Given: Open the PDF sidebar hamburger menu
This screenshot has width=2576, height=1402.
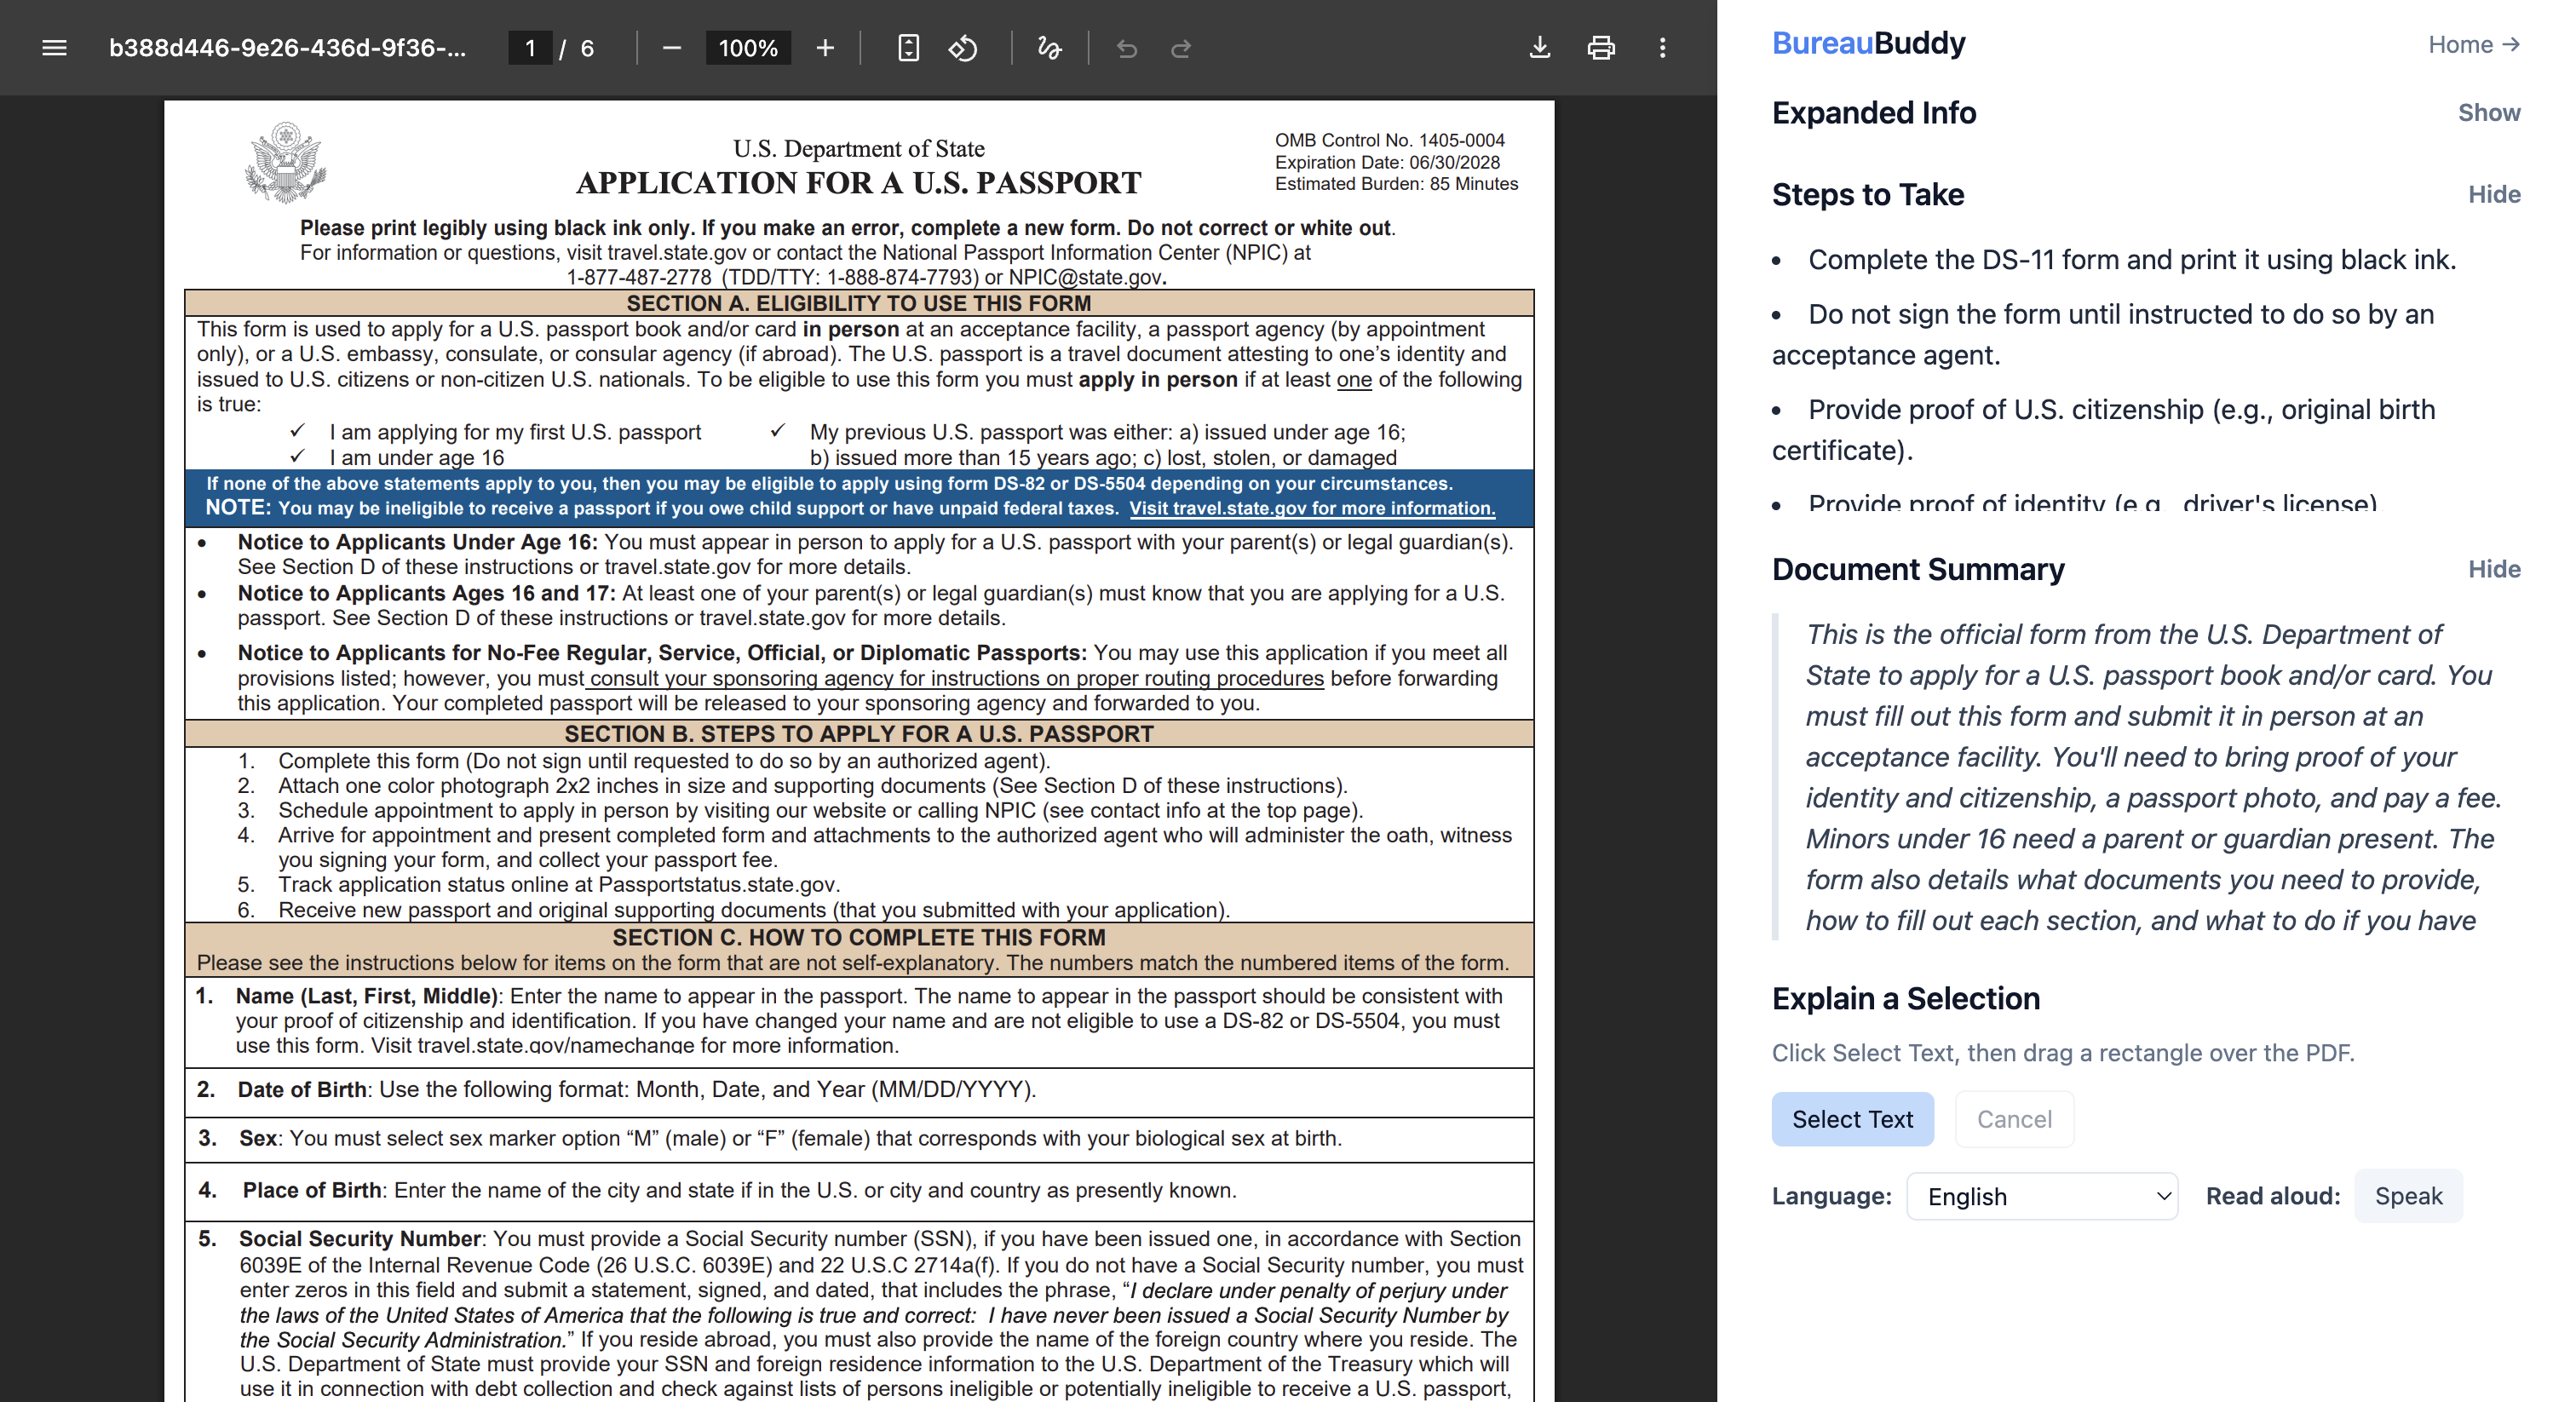Looking at the screenshot, I should 54,48.
